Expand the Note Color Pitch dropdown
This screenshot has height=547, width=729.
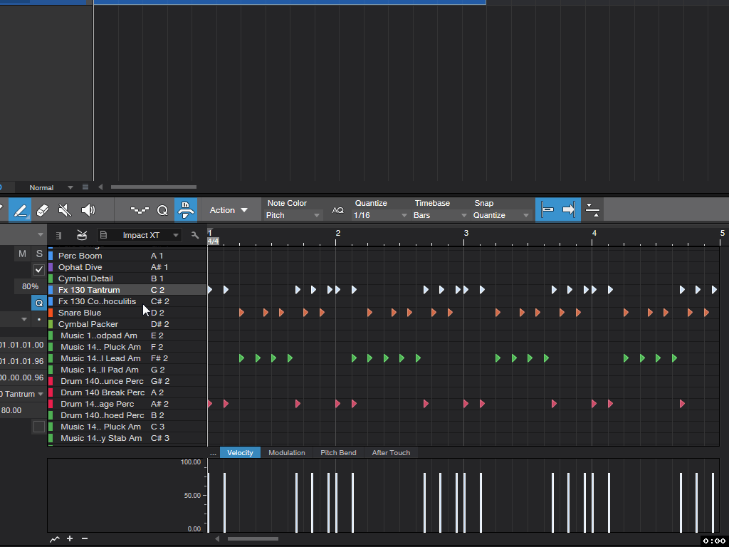[x=293, y=215]
